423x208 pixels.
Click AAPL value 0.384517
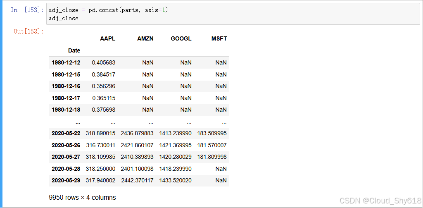(104, 74)
